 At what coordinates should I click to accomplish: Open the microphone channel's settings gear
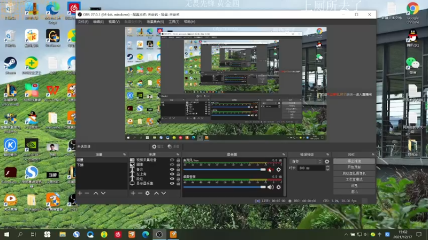click(278, 170)
